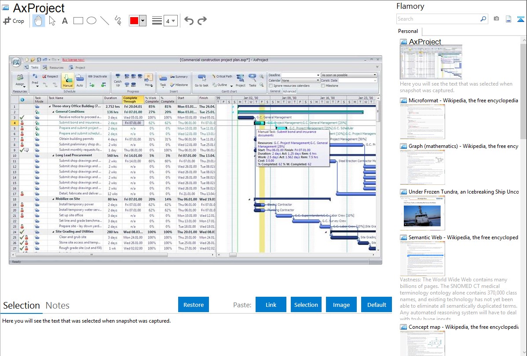Click the red color swatch
527x356 pixels.
click(x=134, y=21)
